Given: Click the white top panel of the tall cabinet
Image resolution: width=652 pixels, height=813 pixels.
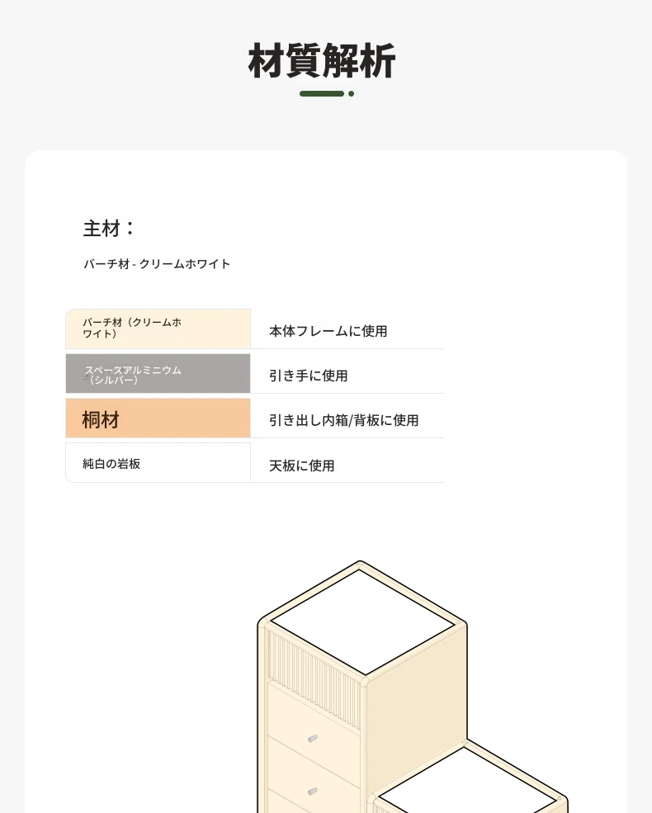Looking at the screenshot, I should coord(361,622).
